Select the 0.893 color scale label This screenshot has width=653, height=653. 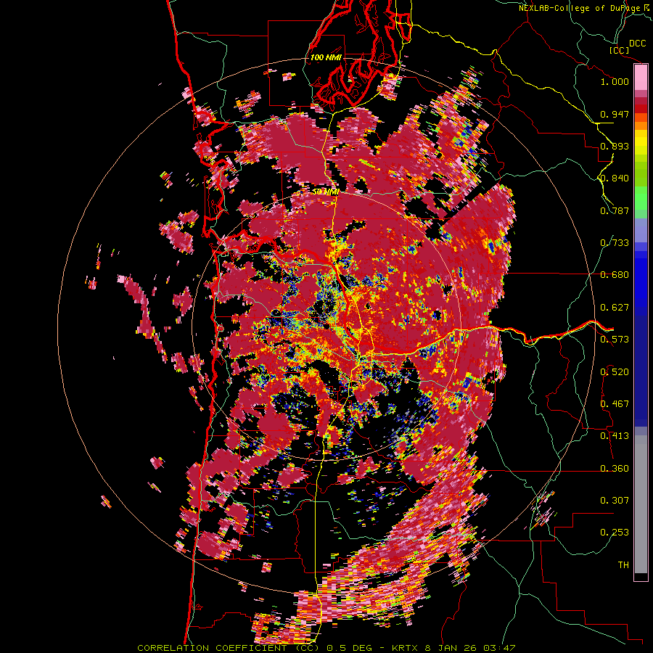(615, 146)
